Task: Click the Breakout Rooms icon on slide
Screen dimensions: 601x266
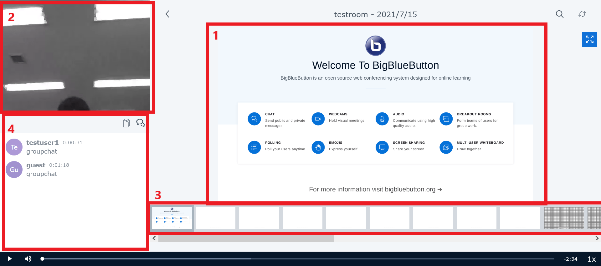Action: coord(446,119)
